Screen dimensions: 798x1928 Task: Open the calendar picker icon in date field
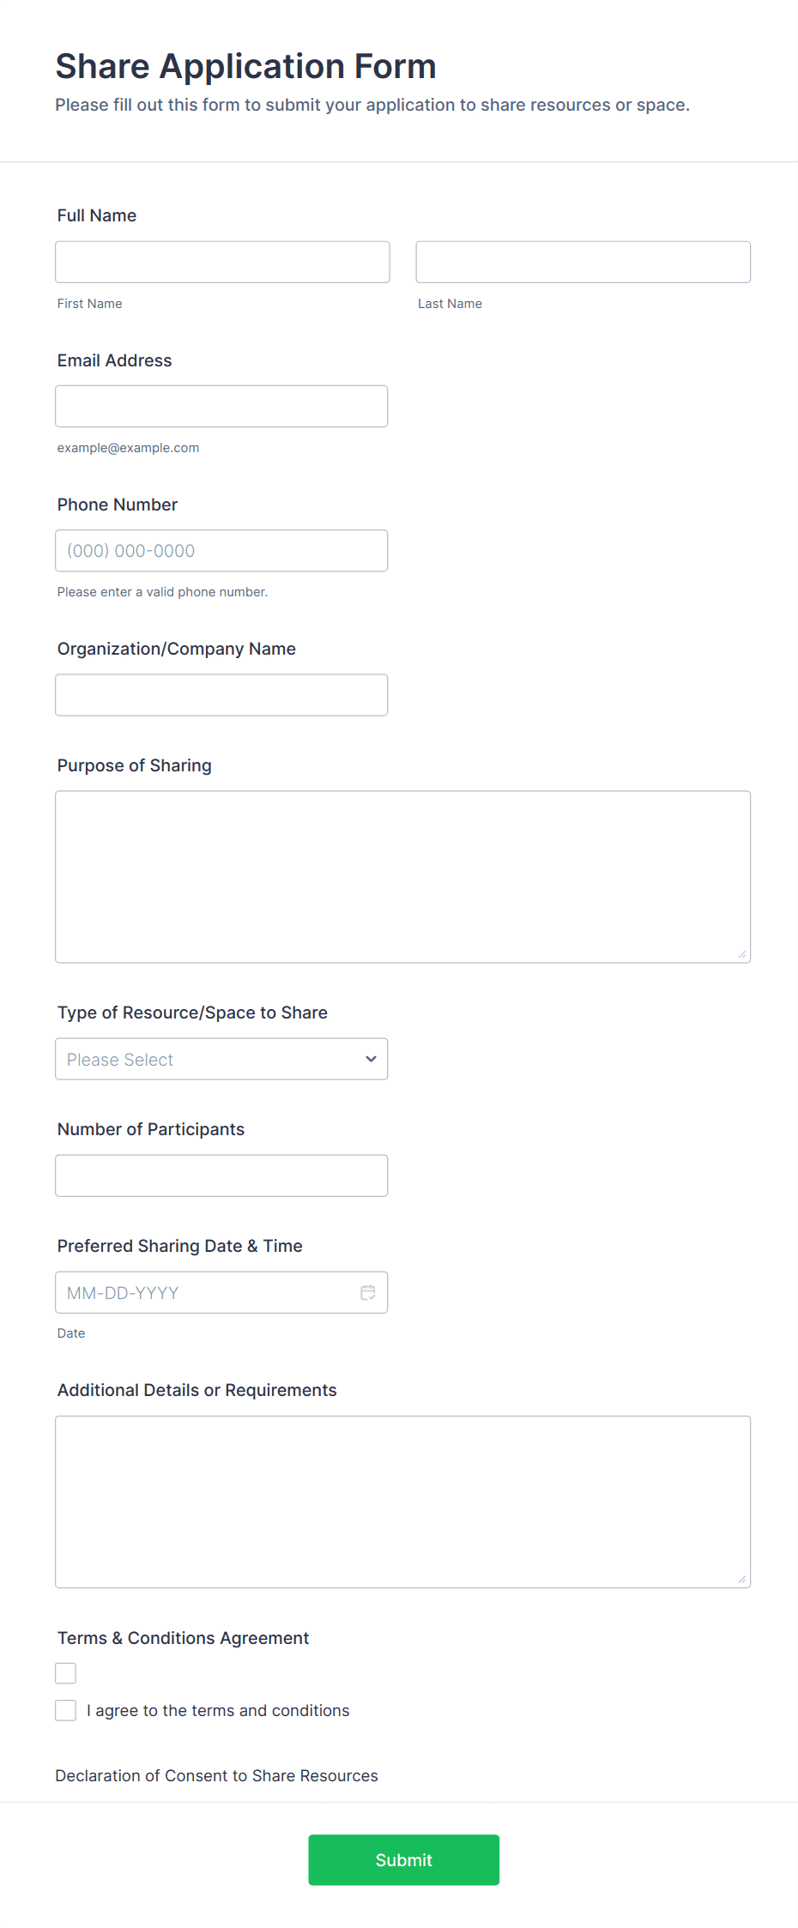coord(368,1292)
